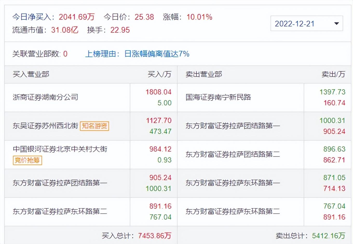Select 国海证券南宁新民路 seller row

point(218,97)
